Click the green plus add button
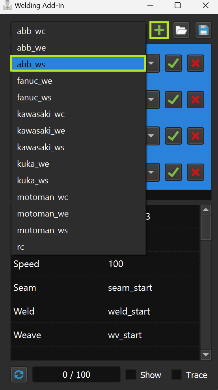 point(159,30)
